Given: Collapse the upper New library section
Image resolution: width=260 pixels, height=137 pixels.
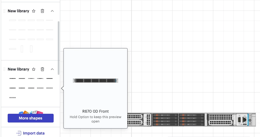Looking at the screenshot, I should click(52, 11).
